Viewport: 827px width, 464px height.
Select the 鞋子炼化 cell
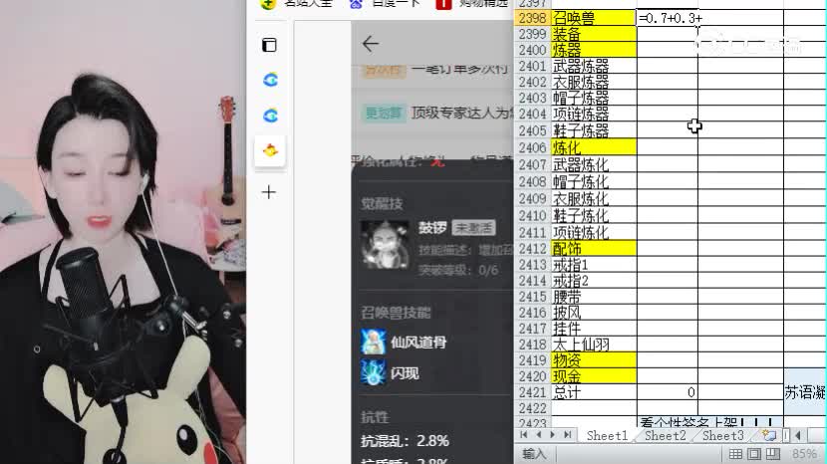click(x=594, y=216)
